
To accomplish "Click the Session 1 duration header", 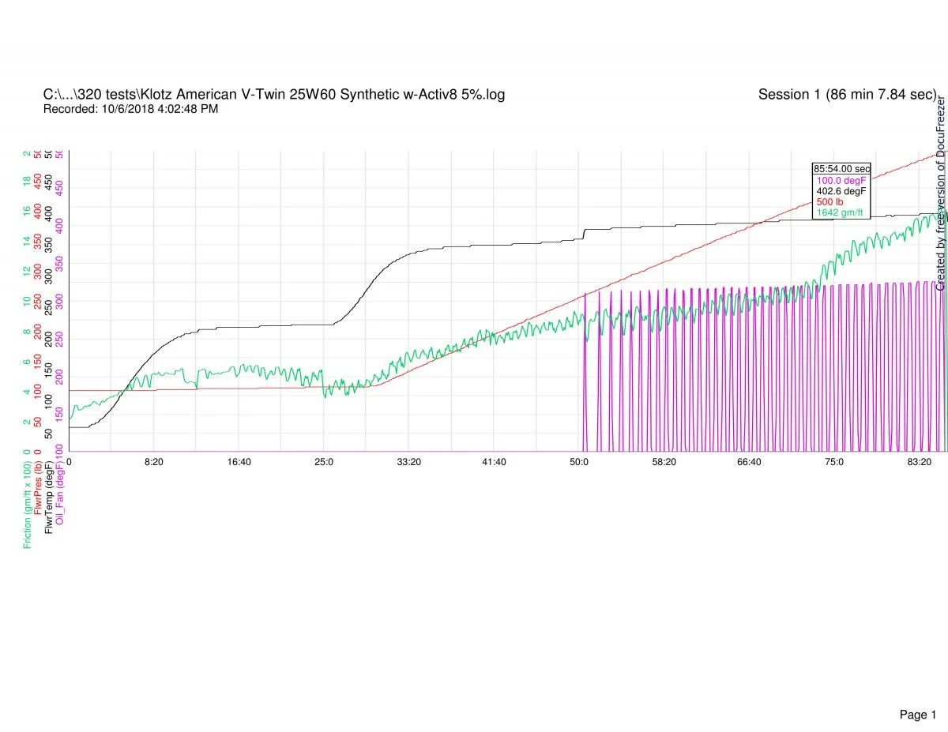I will (847, 95).
